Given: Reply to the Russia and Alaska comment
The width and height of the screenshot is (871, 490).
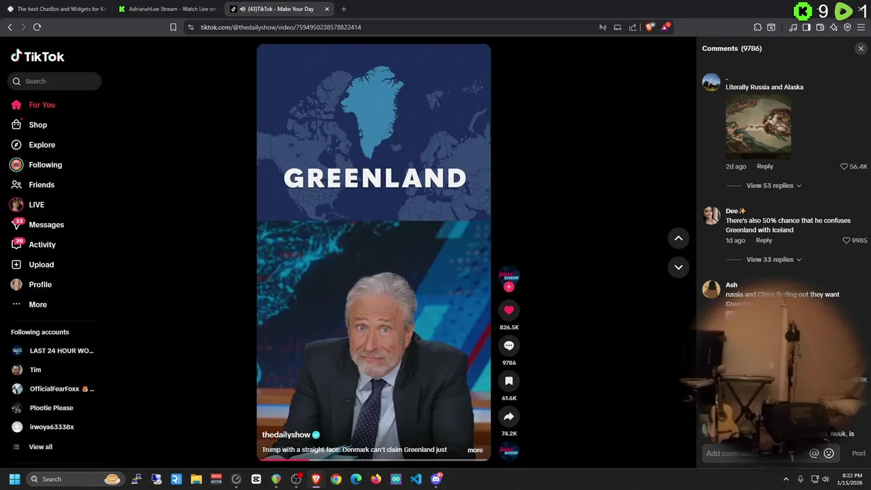Looking at the screenshot, I should 765,166.
